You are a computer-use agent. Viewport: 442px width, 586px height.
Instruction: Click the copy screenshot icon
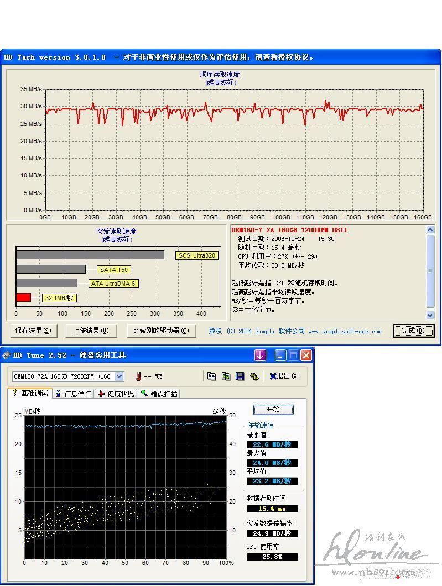pyautogui.click(x=226, y=376)
